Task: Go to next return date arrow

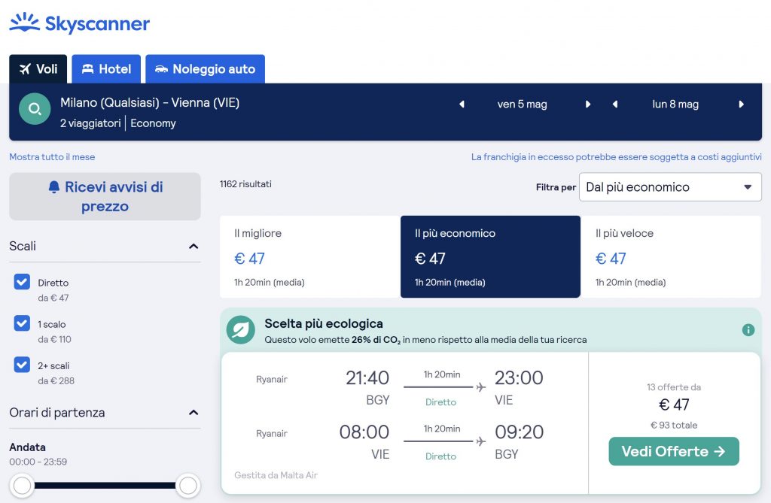Action: coord(742,105)
